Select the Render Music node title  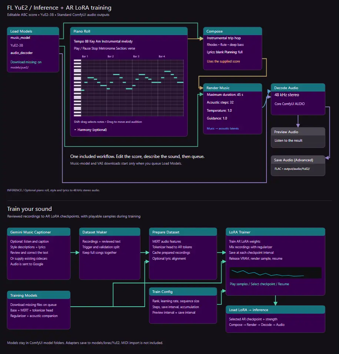pyautogui.click(x=218, y=88)
